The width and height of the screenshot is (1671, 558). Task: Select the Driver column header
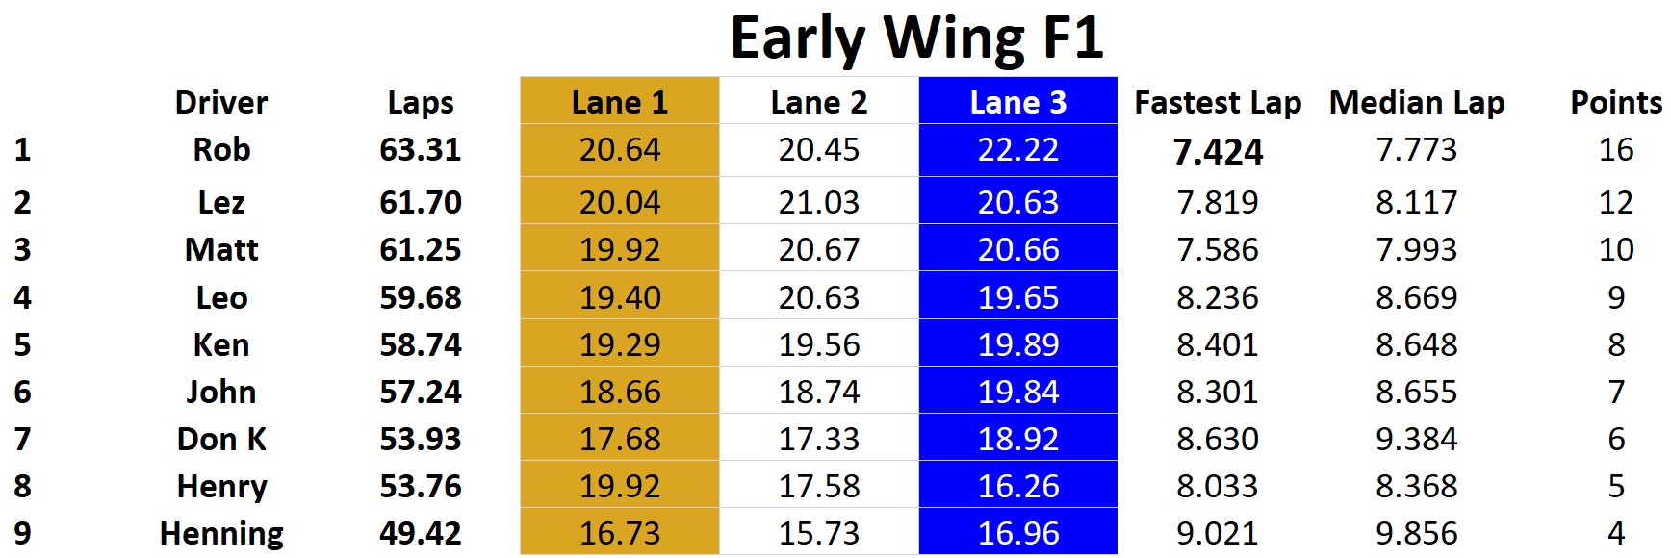point(221,103)
